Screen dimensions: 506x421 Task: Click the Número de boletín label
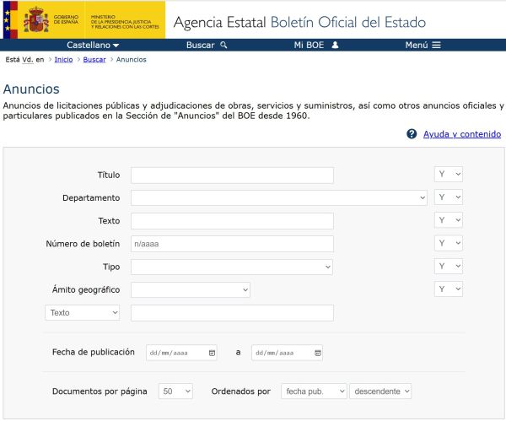pyautogui.click(x=83, y=244)
